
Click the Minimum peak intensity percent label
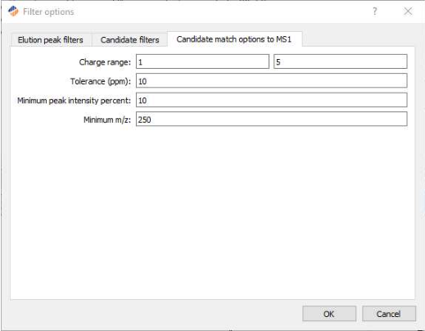[74, 101]
